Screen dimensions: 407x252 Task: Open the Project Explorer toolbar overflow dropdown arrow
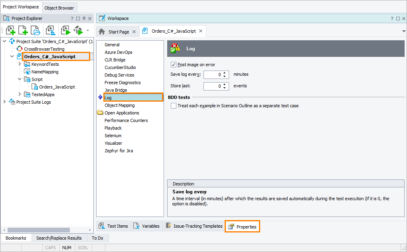88,31
